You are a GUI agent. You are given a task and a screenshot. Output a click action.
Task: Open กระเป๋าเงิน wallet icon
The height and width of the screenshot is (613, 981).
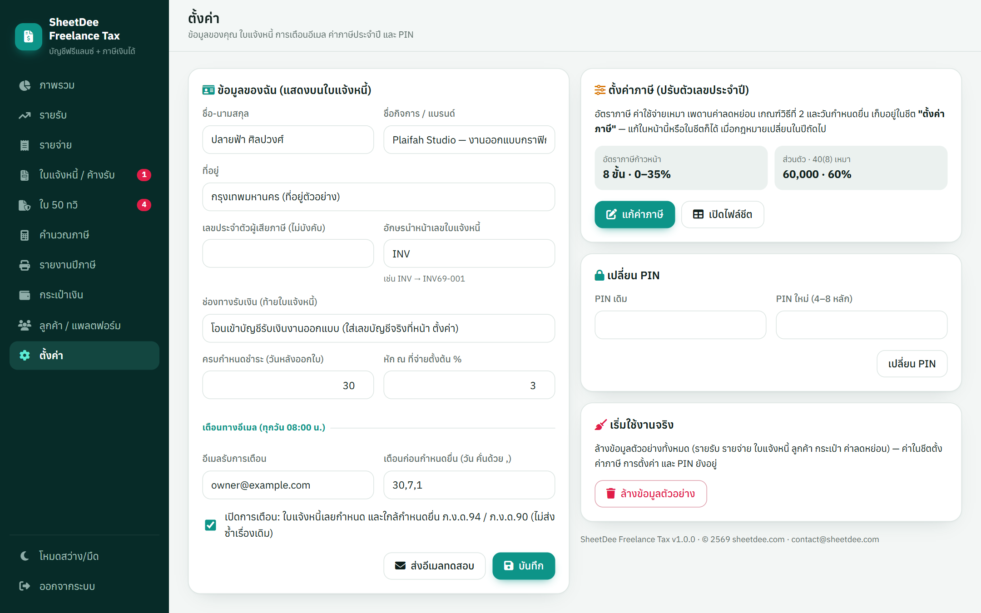[x=25, y=295]
